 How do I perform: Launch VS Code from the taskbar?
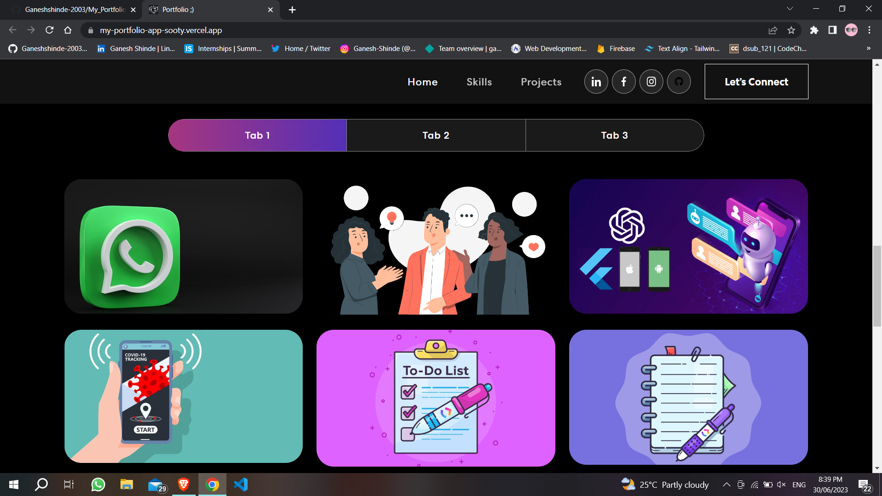241,484
